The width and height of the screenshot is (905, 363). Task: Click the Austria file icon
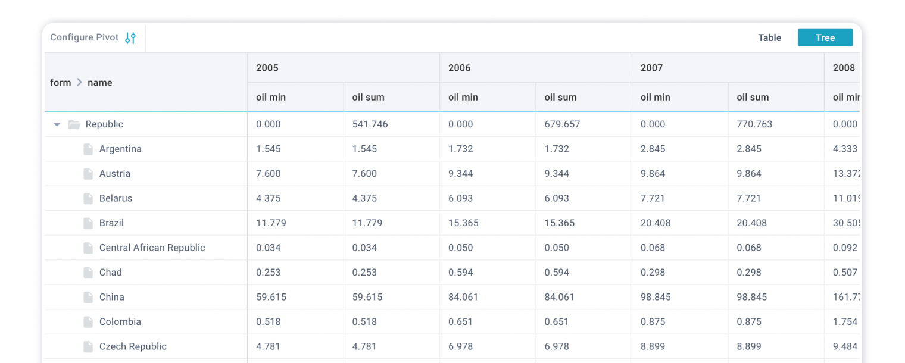pyautogui.click(x=88, y=174)
